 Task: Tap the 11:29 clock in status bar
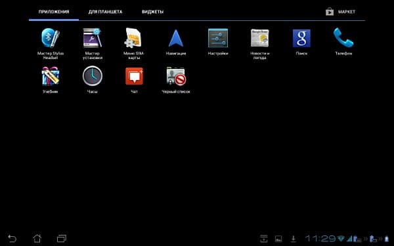click(320, 239)
